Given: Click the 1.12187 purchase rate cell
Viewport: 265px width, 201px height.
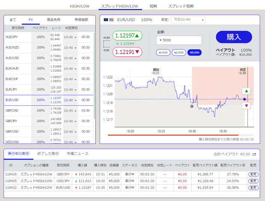Looking at the screenshot, I should click(83, 188).
